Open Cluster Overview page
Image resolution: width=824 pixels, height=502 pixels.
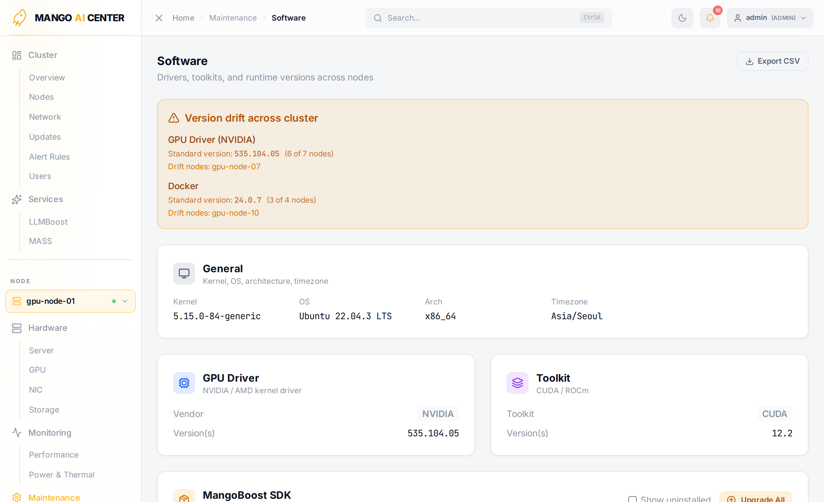[47, 78]
